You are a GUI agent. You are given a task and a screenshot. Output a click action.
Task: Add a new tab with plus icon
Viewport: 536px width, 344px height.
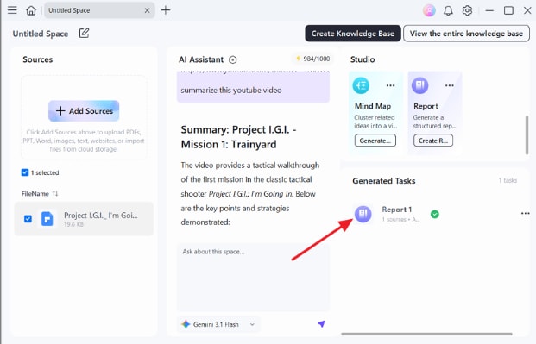click(166, 10)
